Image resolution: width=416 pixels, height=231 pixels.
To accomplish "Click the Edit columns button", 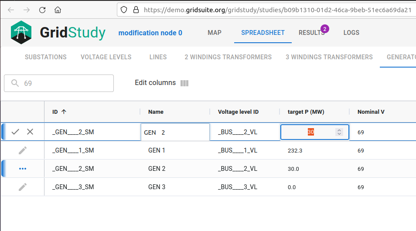I will pos(162,83).
